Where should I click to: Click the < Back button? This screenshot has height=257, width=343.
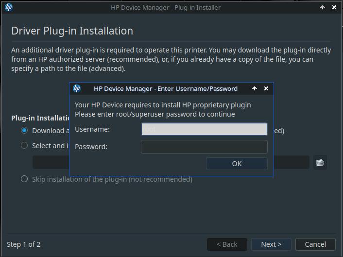[227, 244]
